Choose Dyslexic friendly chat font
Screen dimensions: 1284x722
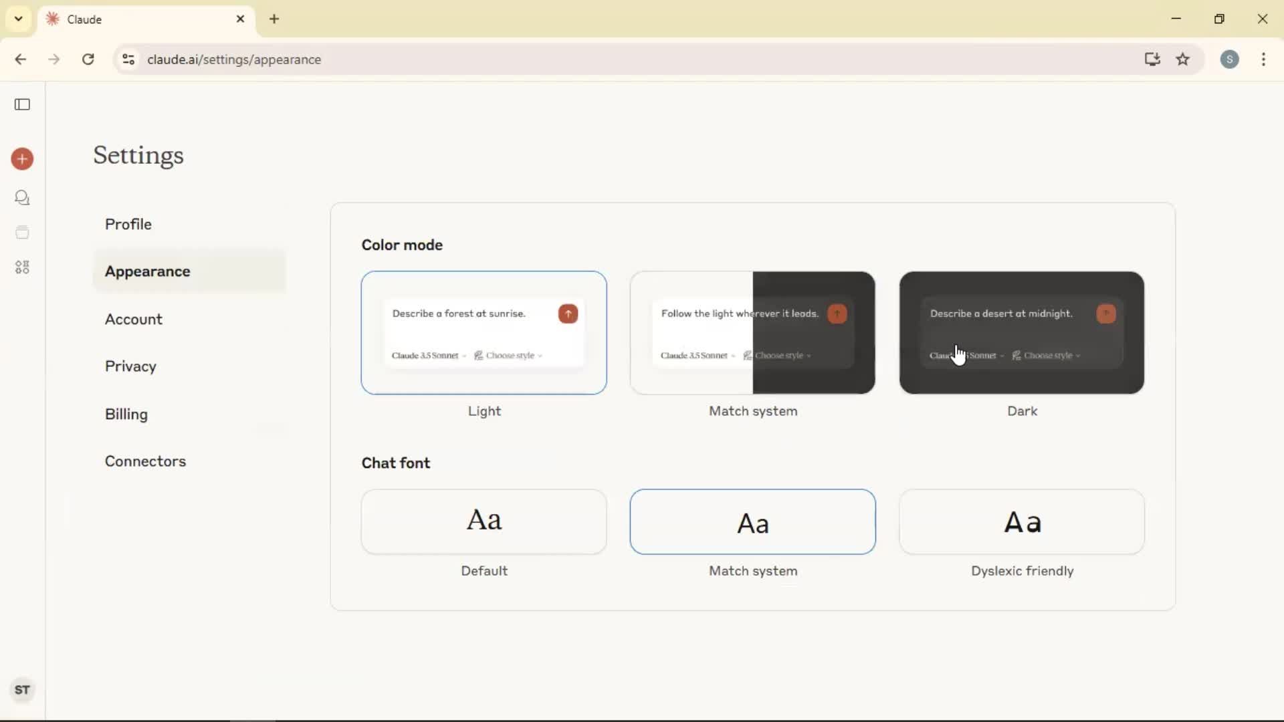click(x=1021, y=521)
